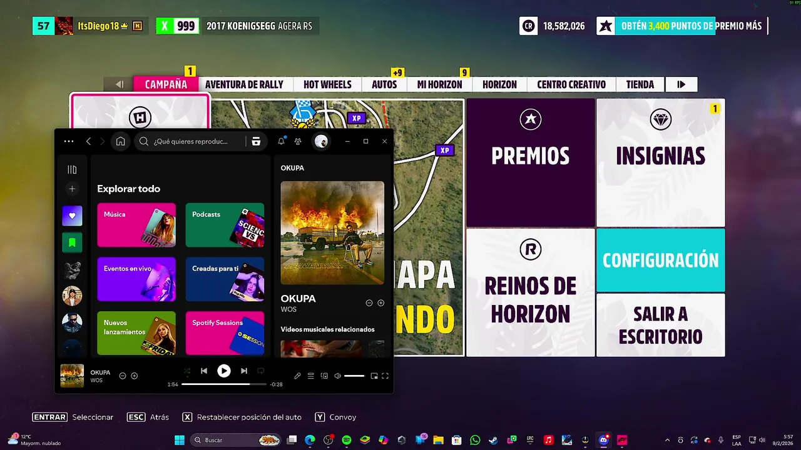Click the create playlist plus button
The height and width of the screenshot is (450, 801).
coord(72,189)
